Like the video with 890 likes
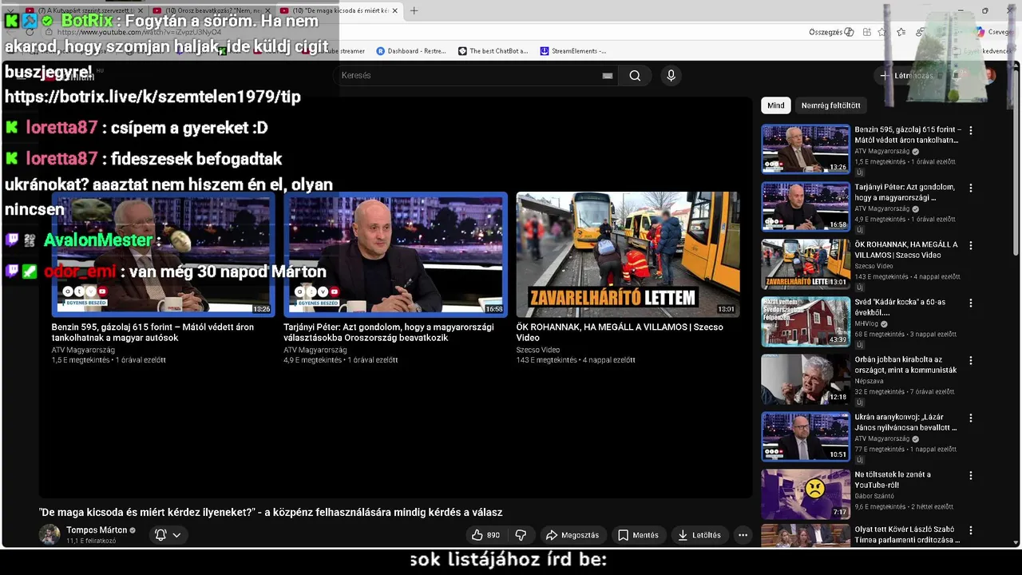The image size is (1022, 575). [x=485, y=535]
